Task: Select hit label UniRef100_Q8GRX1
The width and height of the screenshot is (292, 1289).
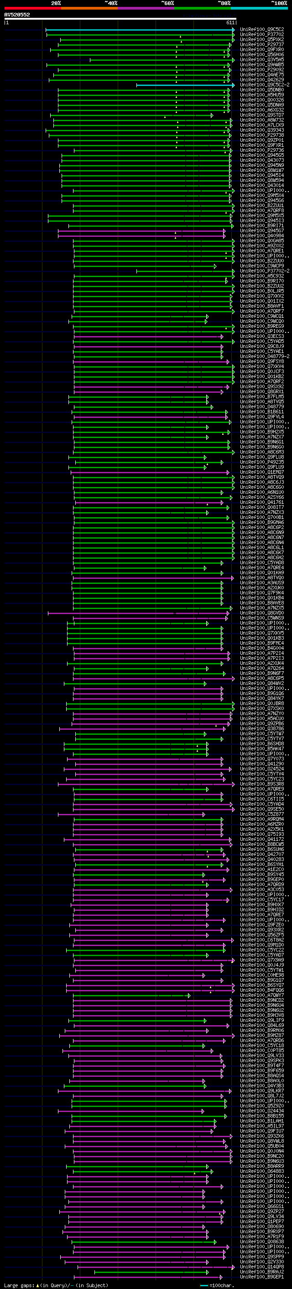Action: coord(261,392)
